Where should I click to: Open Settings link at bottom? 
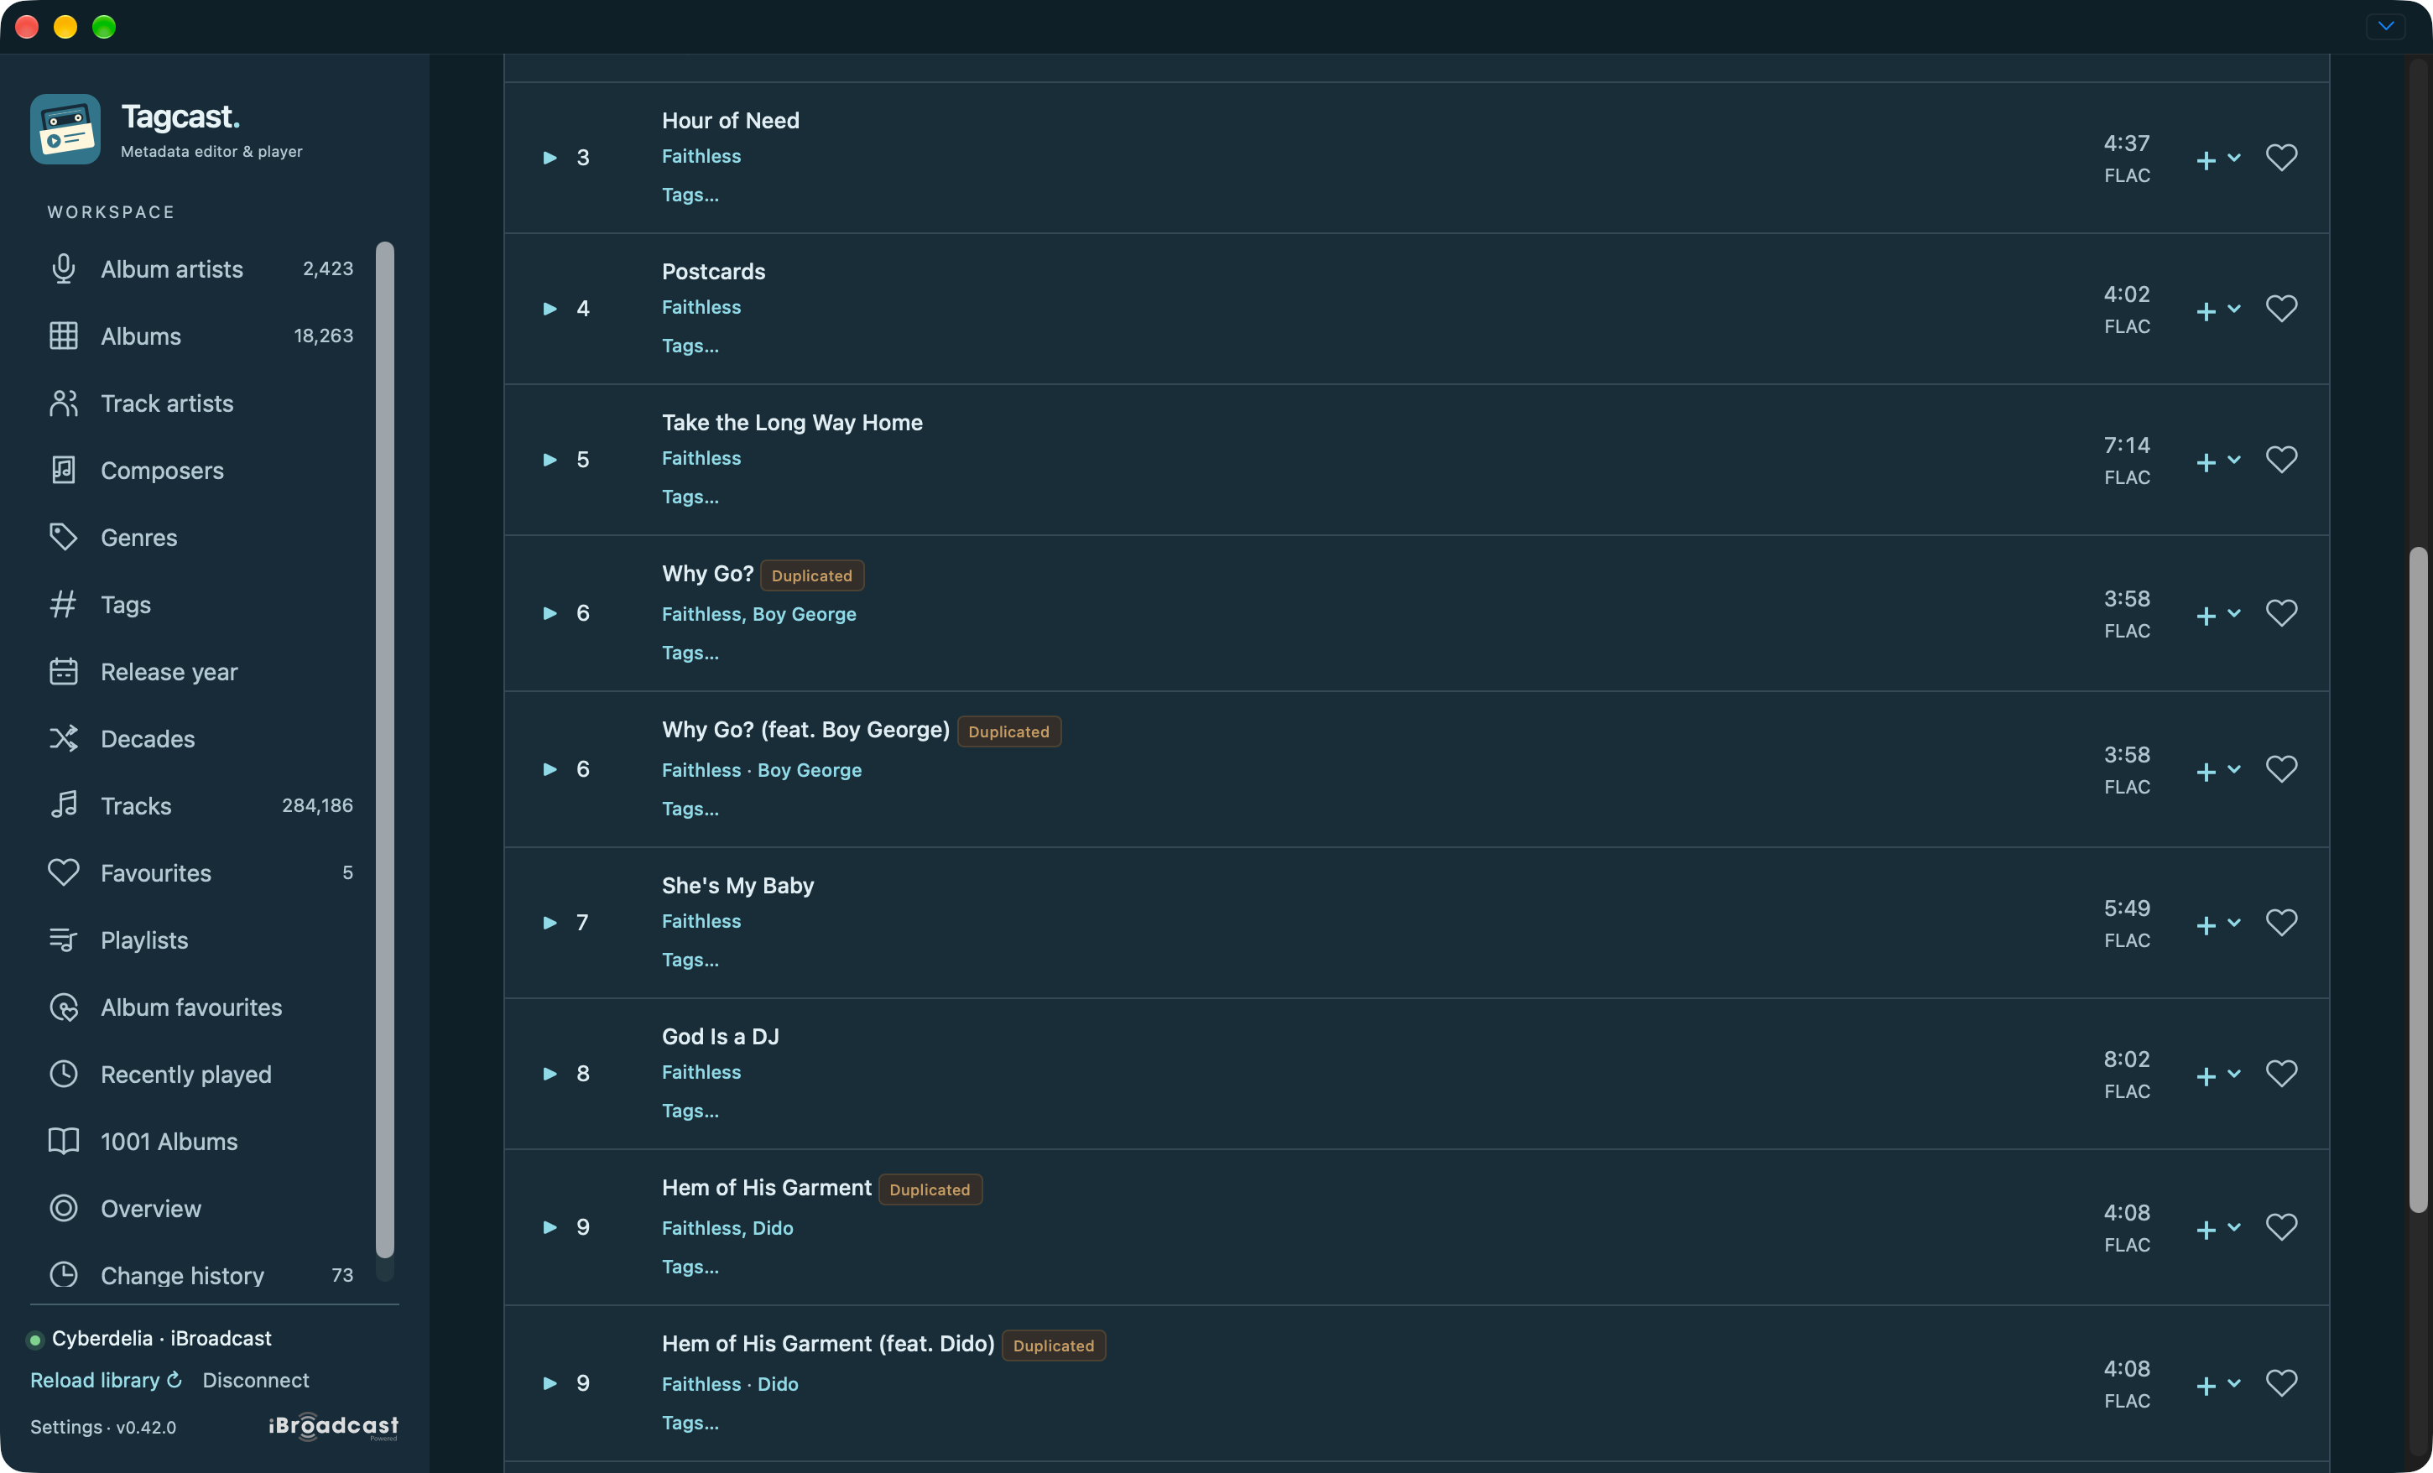[x=66, y=1427]
